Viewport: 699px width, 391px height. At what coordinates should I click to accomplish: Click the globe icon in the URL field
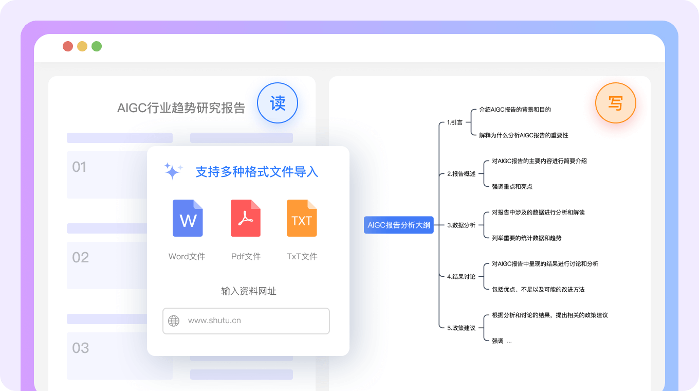[174, 321]
